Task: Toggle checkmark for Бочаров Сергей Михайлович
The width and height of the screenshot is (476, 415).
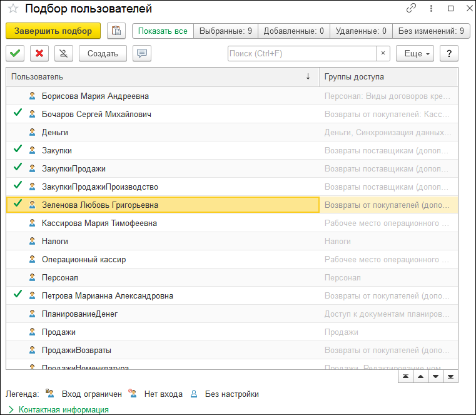Action: 18,113
